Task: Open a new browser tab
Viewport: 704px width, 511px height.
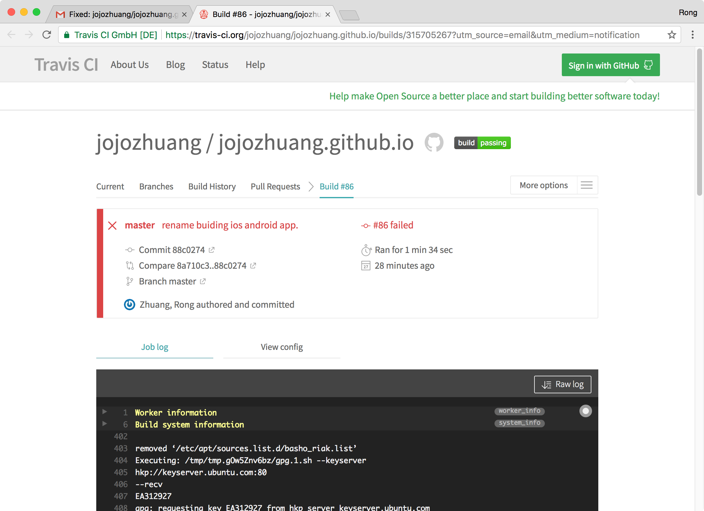Action: pos(349,15)
